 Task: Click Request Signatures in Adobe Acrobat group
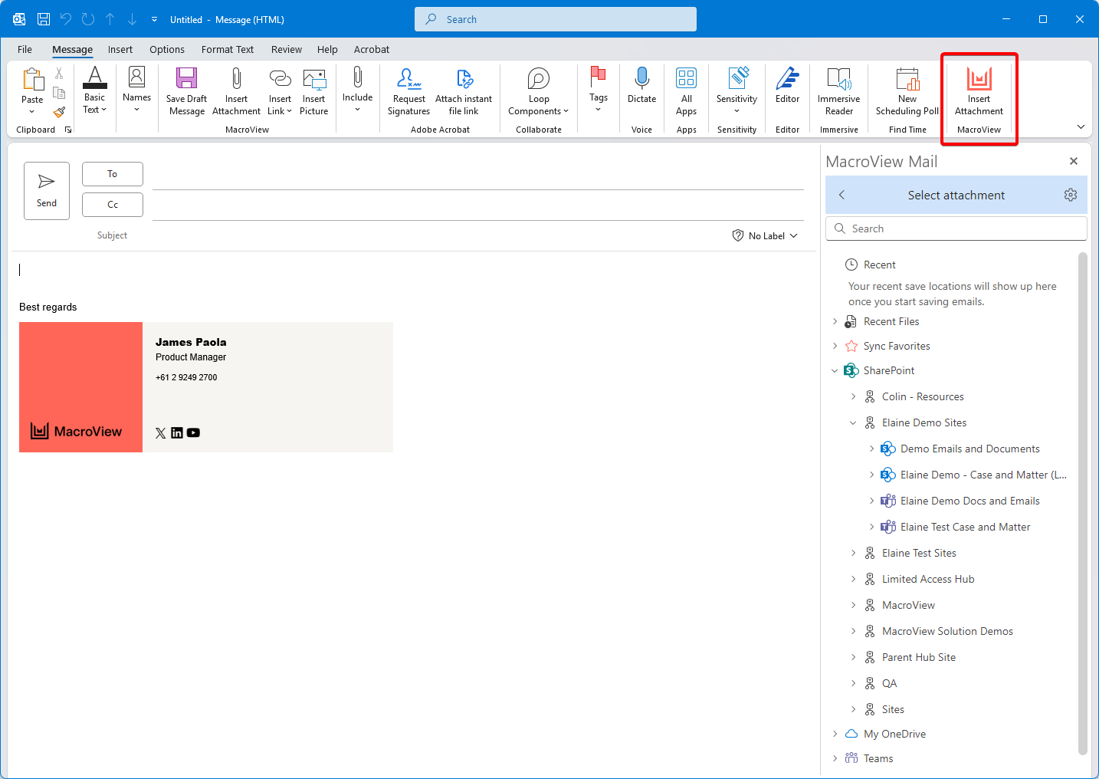(x=408, y=90)
